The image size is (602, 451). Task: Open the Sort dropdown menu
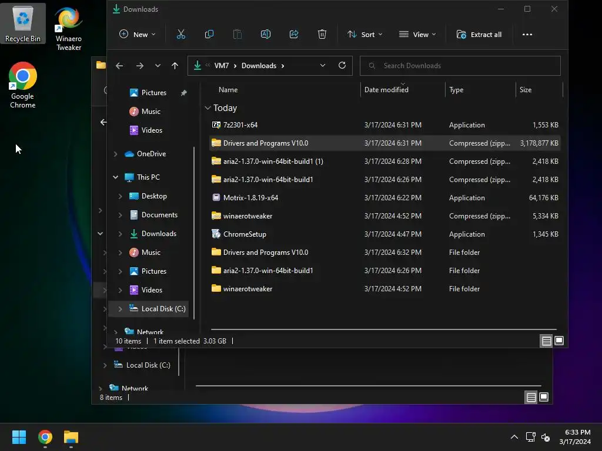[364, 35]
